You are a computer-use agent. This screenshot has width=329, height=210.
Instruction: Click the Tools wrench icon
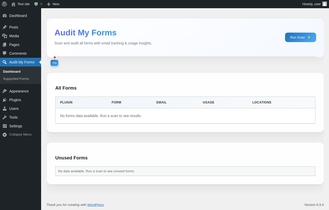(5, 117)
